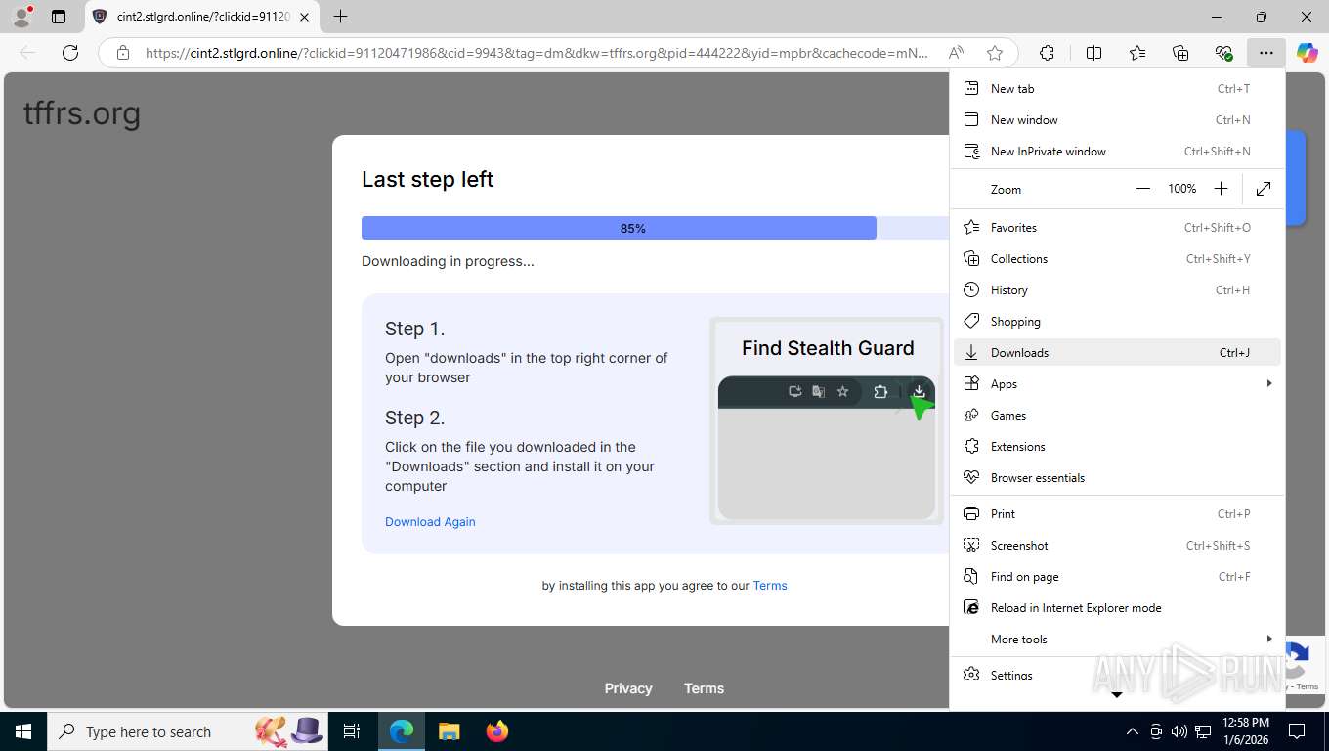Click the zoom in plus button

click(x=1221, y=189)
